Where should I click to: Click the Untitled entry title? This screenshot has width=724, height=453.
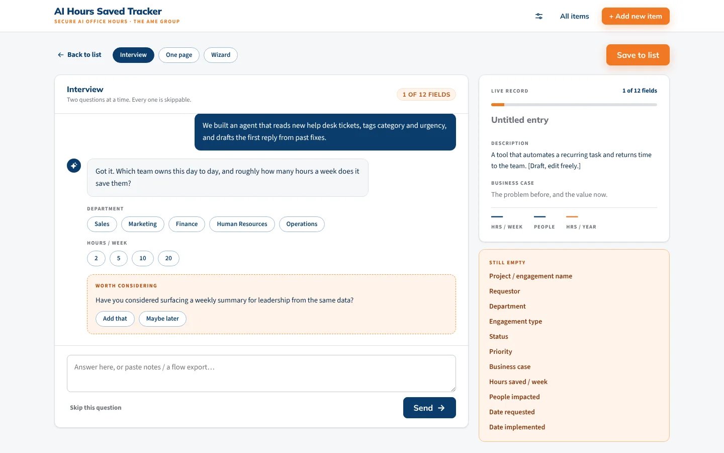(x=520, y=120)
